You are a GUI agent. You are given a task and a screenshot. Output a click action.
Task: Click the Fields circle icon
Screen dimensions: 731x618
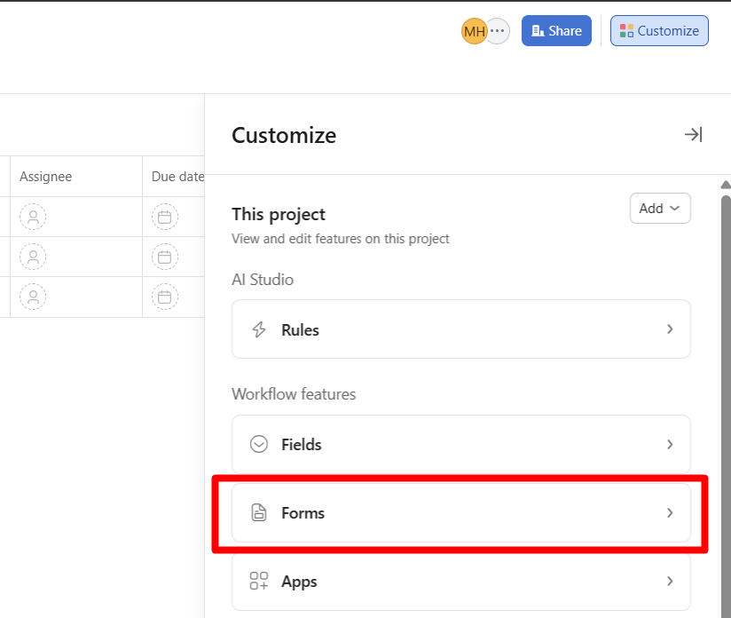click(259, 444)
